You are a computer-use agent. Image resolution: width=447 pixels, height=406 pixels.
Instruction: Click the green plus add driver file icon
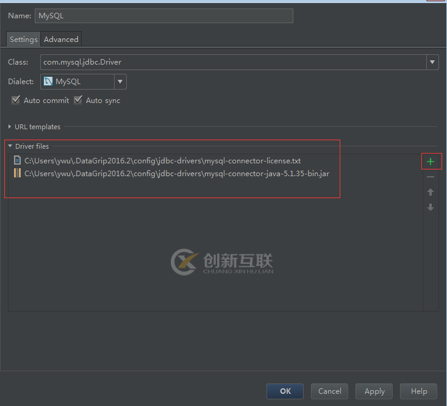coord(431,162)
